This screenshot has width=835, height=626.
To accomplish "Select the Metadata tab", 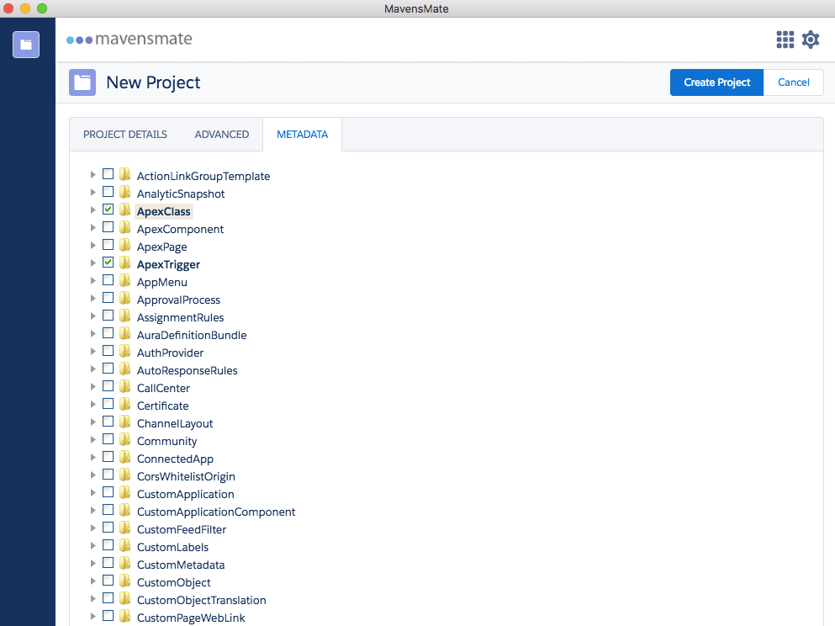I will [x=302, y=135].
